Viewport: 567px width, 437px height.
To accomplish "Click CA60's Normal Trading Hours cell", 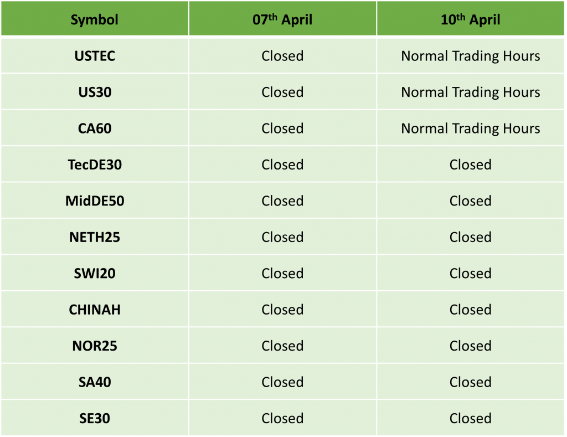I will click(x=471, y=128).
